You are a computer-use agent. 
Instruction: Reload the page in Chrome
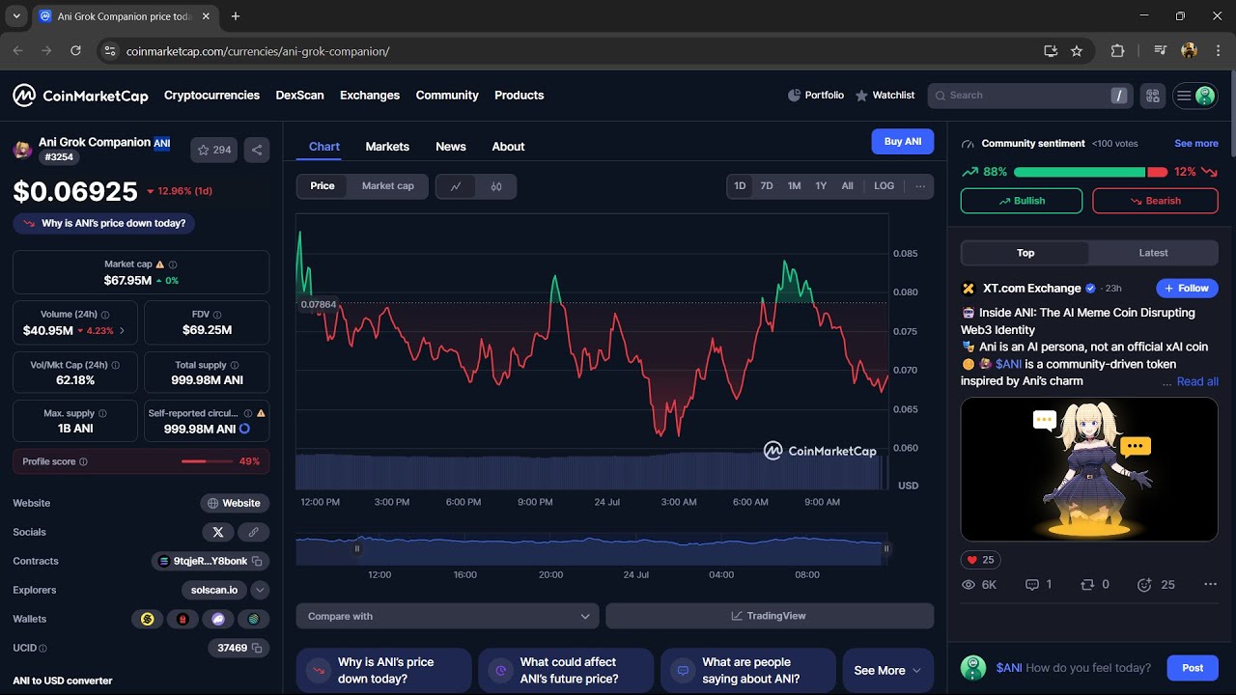[x=75, y=51]
